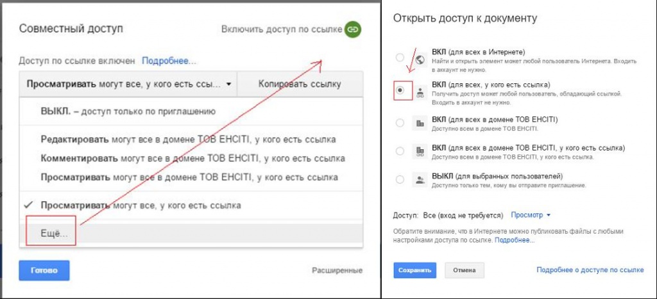Open Подробнее... link in the publishing note
This screenshot has width=657, height=299.
[515, 241]
